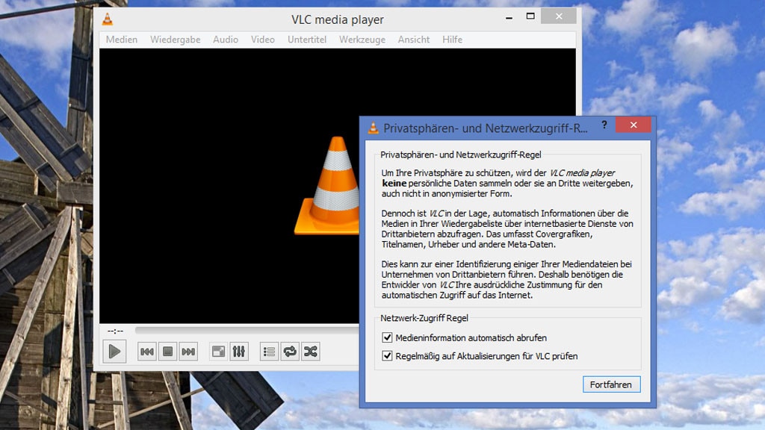Click the elapsed time label --:--

115,331
